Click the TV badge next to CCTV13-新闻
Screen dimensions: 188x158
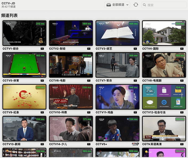pyautogui.click(x=42, y=144)
